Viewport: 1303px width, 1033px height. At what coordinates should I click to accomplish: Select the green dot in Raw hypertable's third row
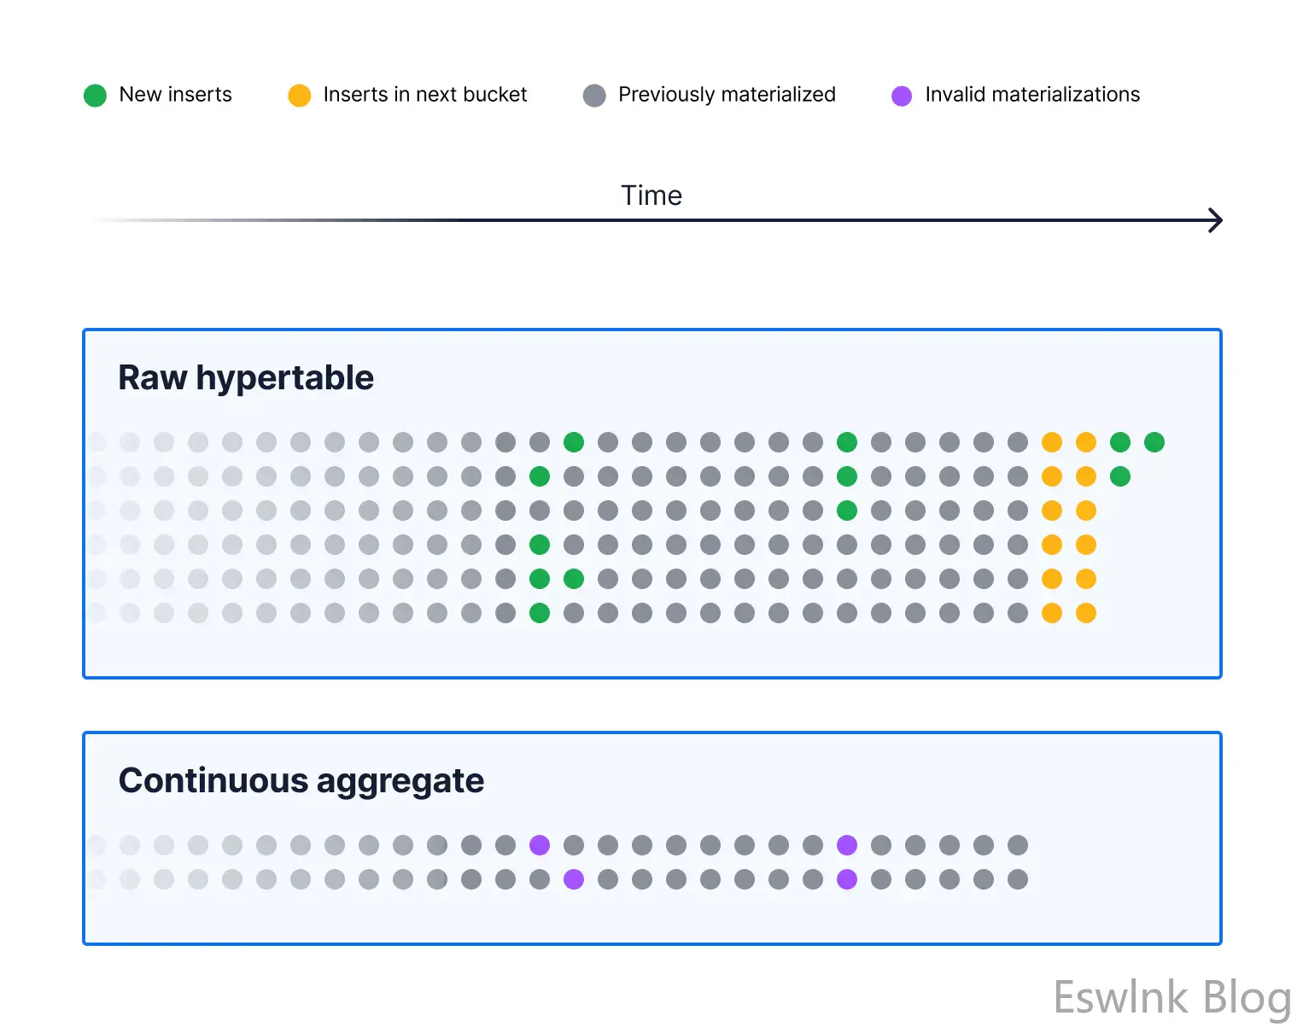[x=847, y=511]
